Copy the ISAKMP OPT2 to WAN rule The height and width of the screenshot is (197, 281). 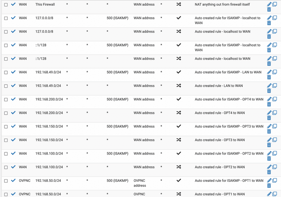point(275,153)
